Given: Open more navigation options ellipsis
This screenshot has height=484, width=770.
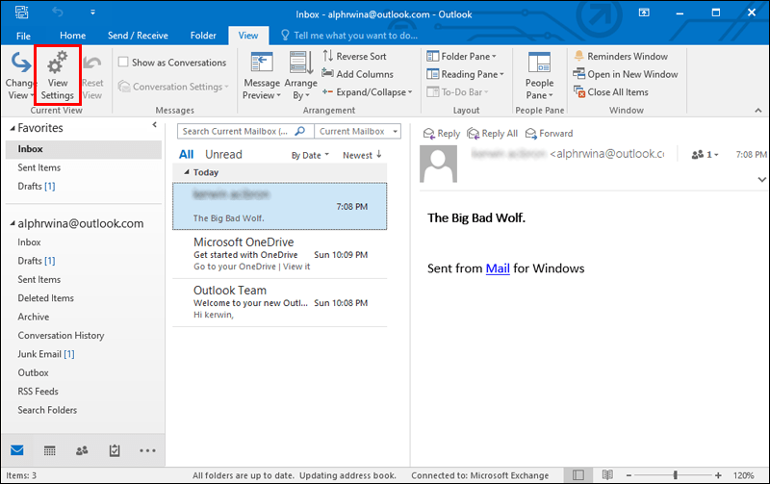Looking at the screenshot, I should tap(147, 450).
